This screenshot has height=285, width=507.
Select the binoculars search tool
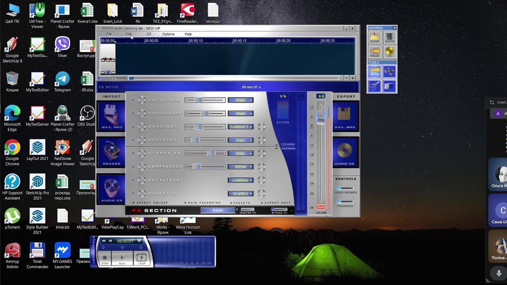389,71
